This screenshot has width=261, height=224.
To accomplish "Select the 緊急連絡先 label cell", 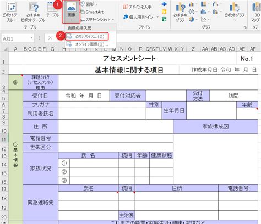I will click(40, 202).
